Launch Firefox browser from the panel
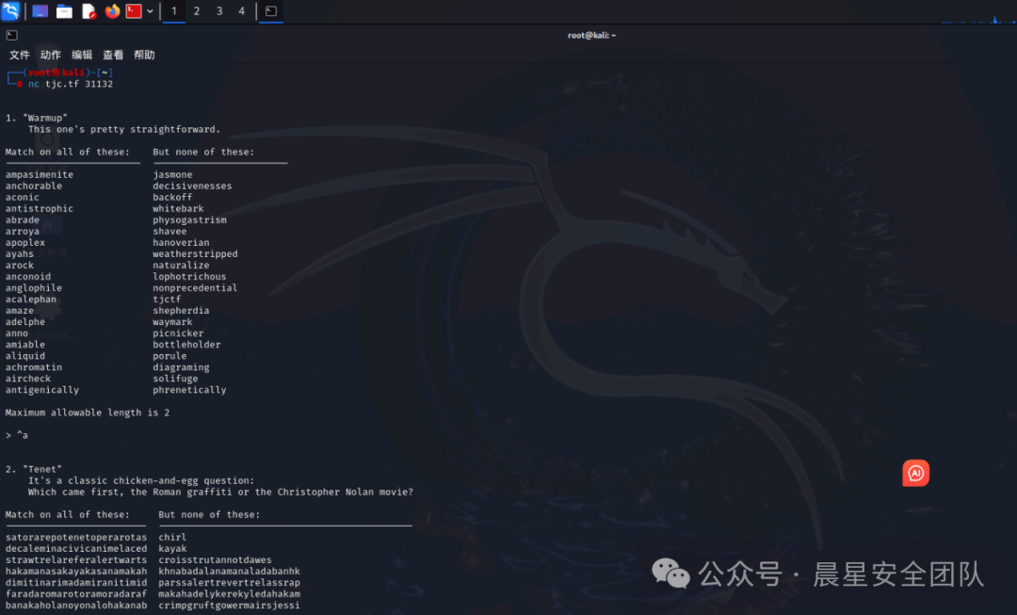 (112, 11)
